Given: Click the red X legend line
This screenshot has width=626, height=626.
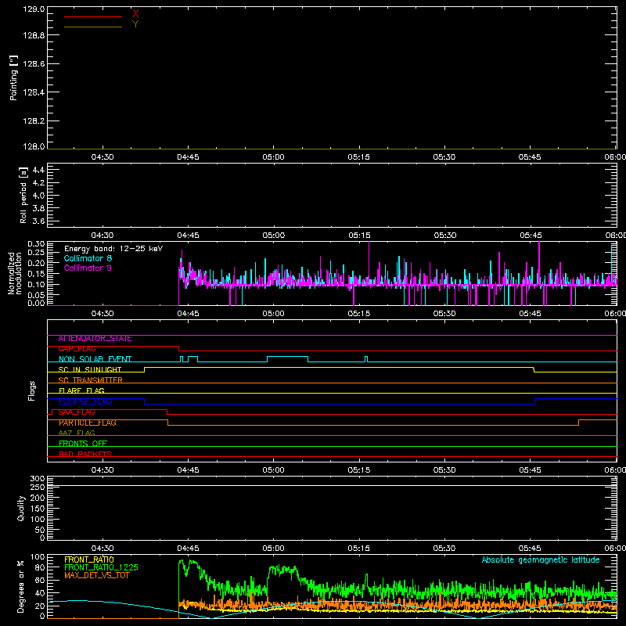Looking at the screenshot, I should click(x=93, y=16).
